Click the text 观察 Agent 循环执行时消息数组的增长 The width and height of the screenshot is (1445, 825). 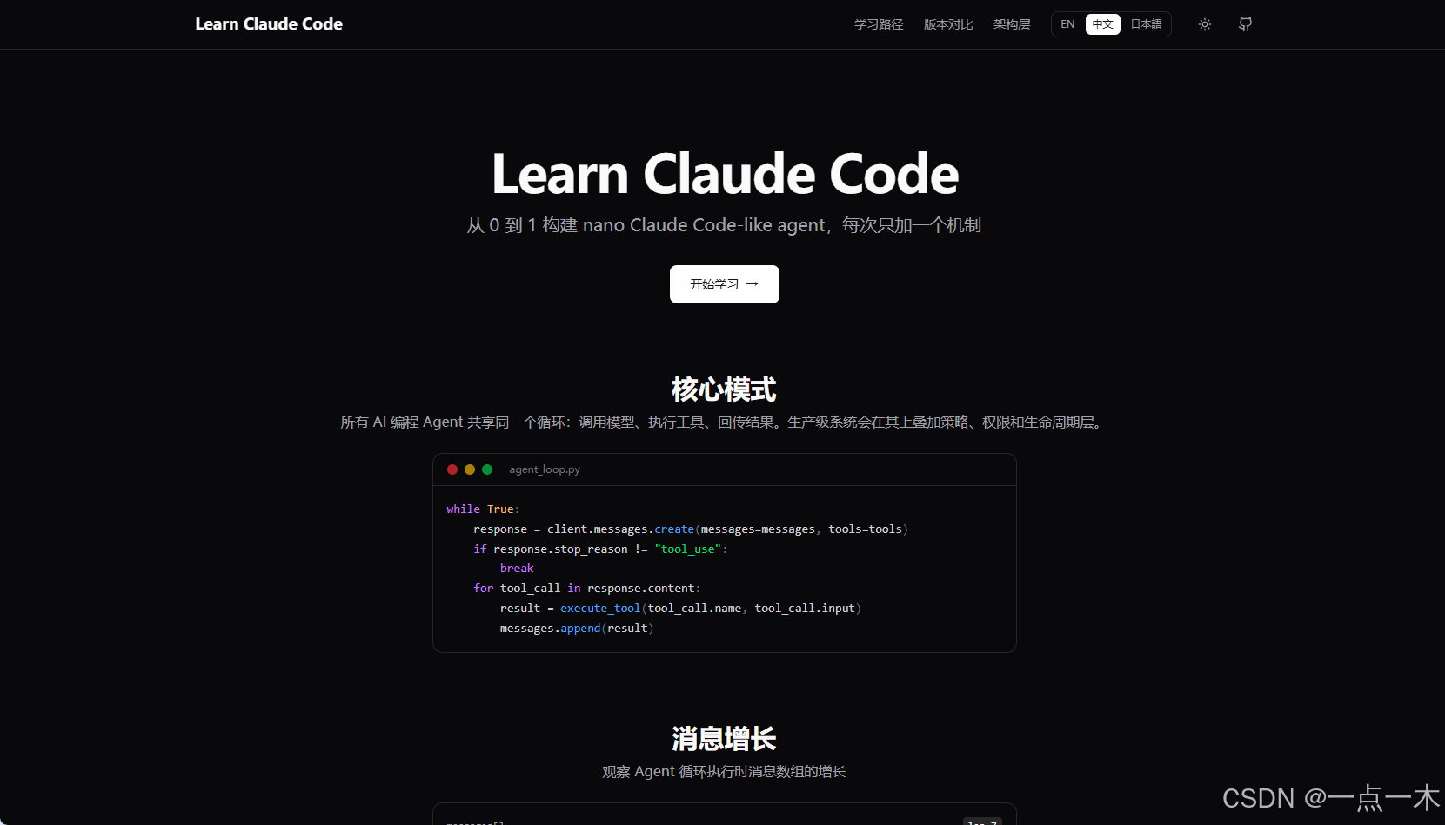pyautogui.click(x=724, y=772)
